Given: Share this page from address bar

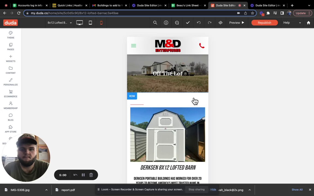Looking at the screenshot, I should point(246,13).
